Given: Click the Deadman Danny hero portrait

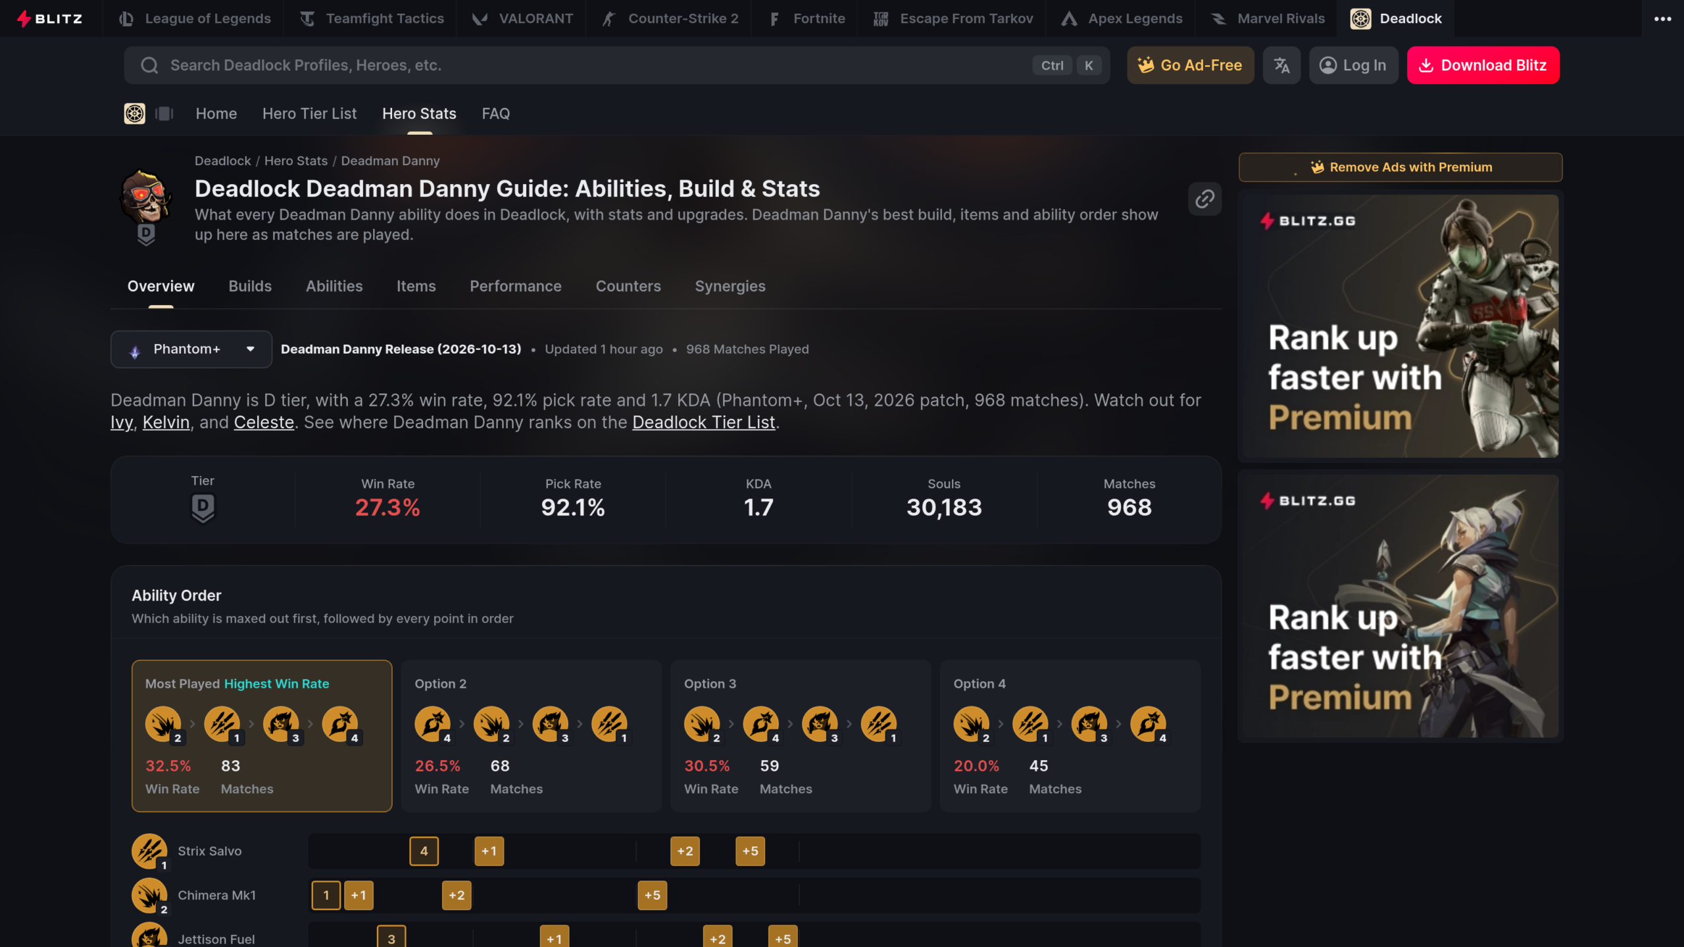Looking at the screenshot, I should (x=146, y=197).
